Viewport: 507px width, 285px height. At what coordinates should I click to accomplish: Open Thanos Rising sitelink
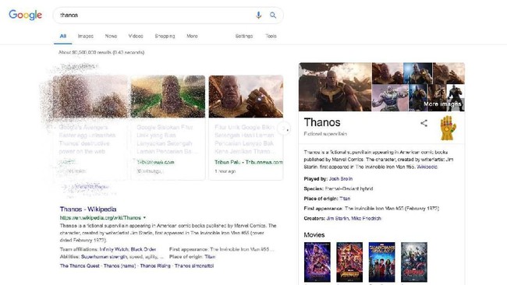pyautogui.click(x=155, y=266)
